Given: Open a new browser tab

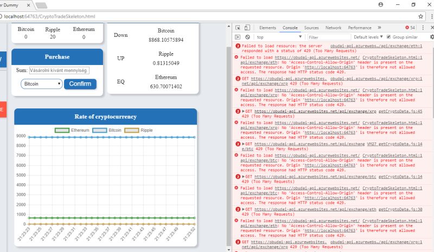Looking at the screenshot, I should point(41,5).
